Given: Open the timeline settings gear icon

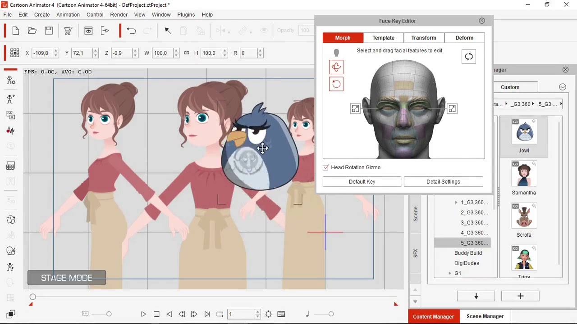Looking at the screenshot, I should click(x=269, y=314).
